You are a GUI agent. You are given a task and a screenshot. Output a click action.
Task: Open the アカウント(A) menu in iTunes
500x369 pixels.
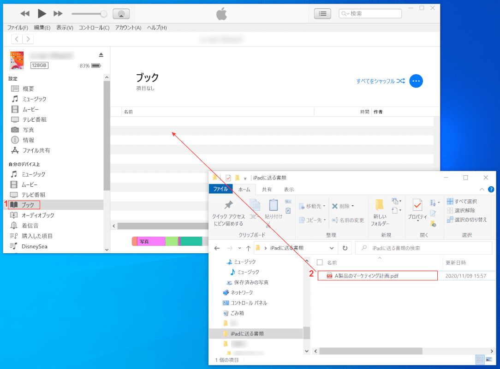coord(128,28)
